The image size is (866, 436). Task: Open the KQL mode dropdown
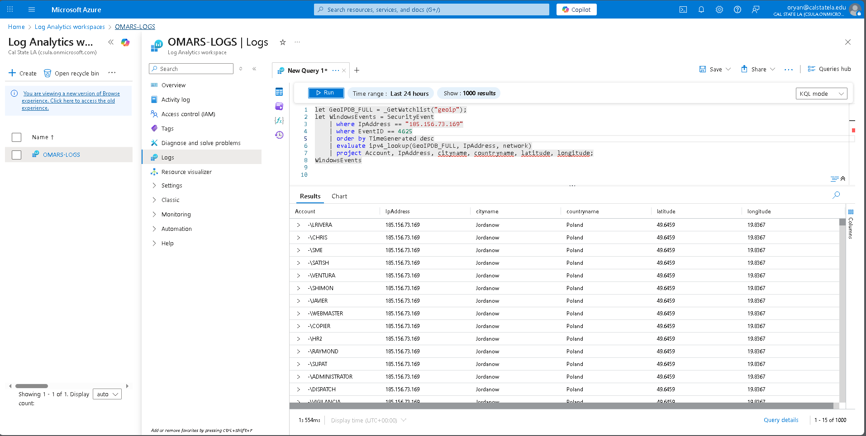click(x=821, y=94)
